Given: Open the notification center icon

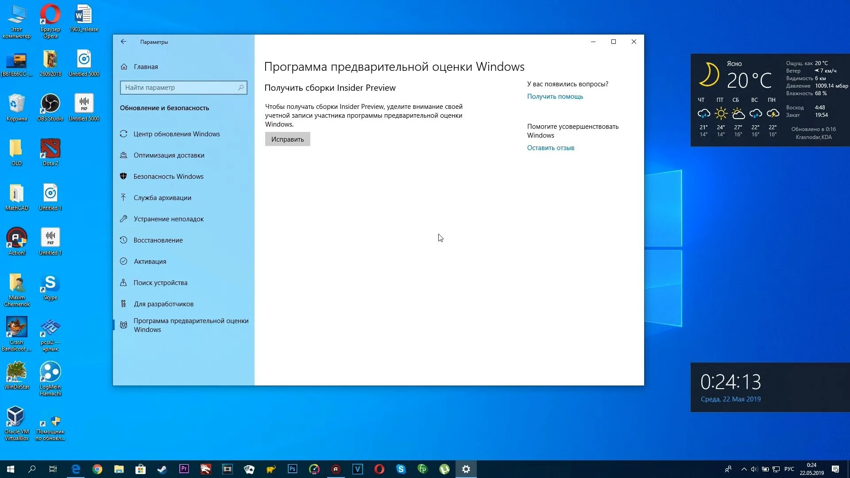Looking at the screenshot, I should click(835, 469).
